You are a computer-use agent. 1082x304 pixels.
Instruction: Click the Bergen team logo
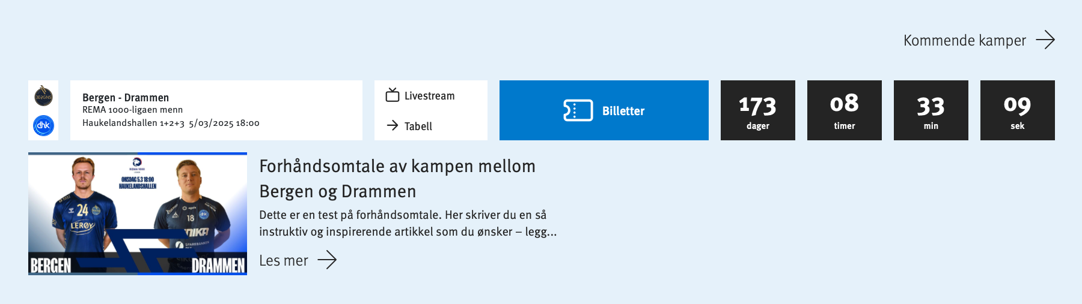(43, 96)
